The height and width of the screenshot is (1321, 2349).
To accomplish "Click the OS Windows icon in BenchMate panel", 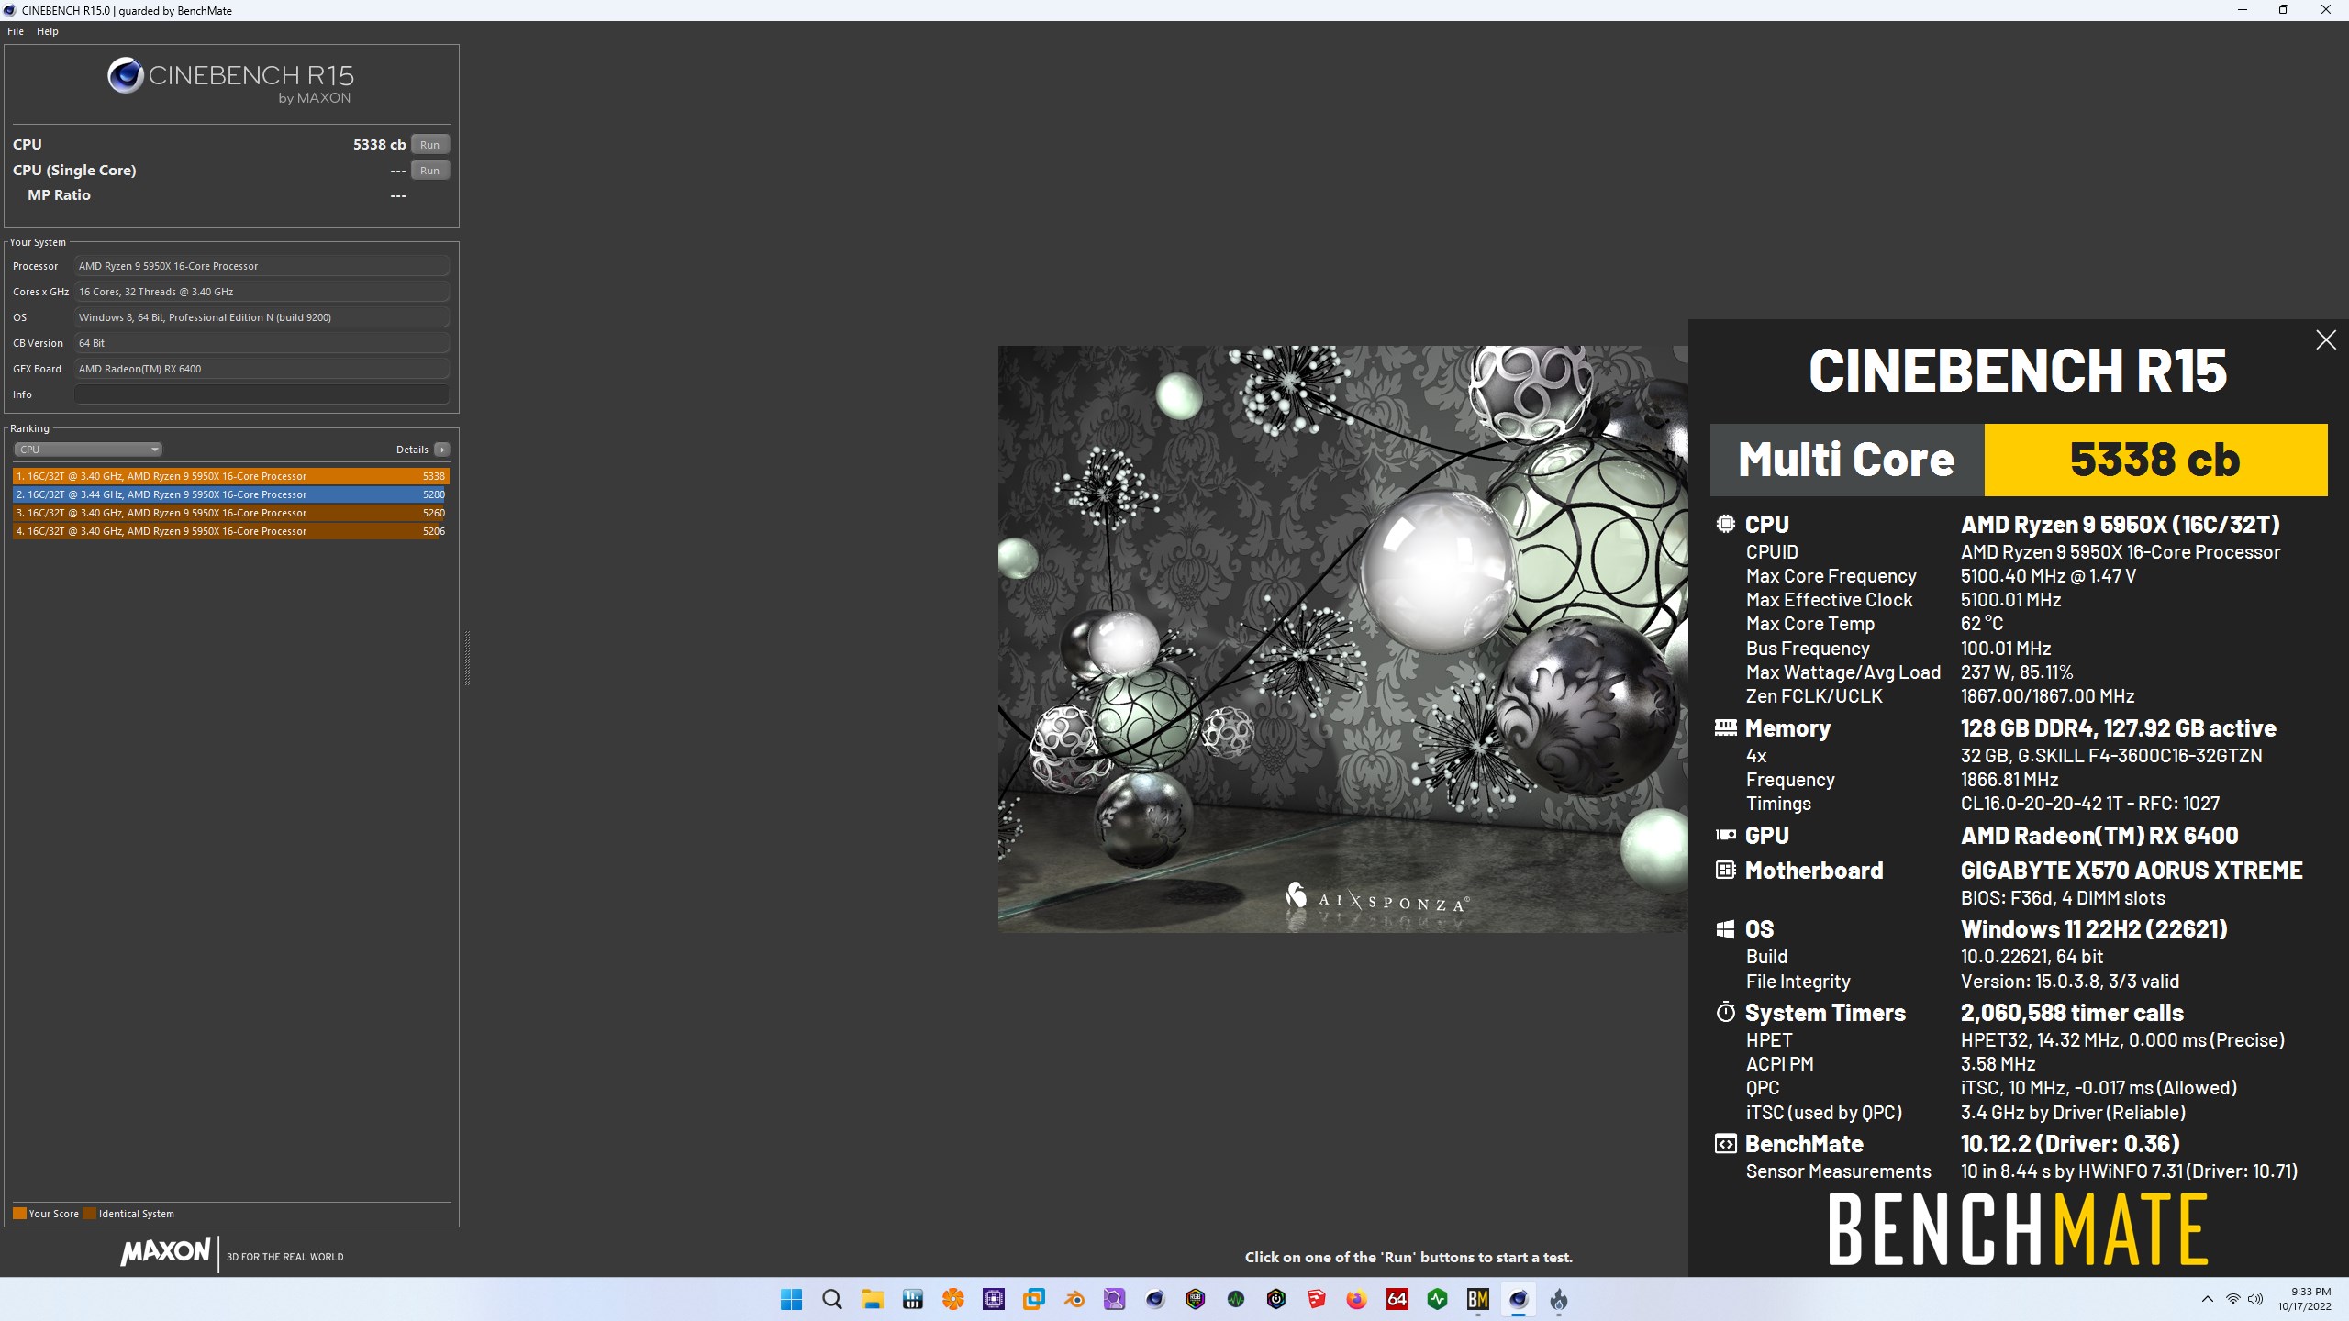I will [1725, 929].
